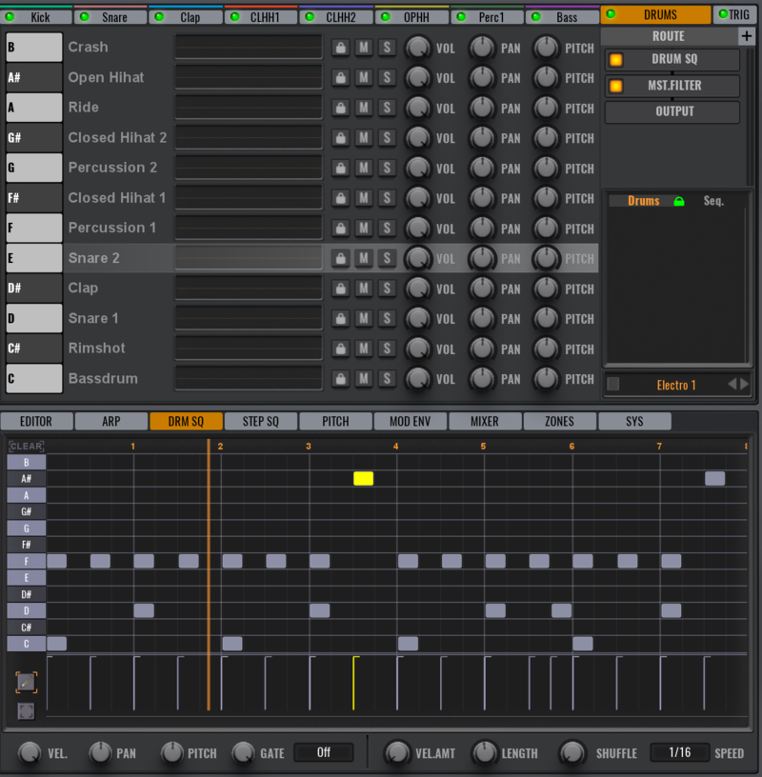Adjust the Snare 2 VOL knob
The height and width of the screenshot is (777, 762).
pos(416,258)
